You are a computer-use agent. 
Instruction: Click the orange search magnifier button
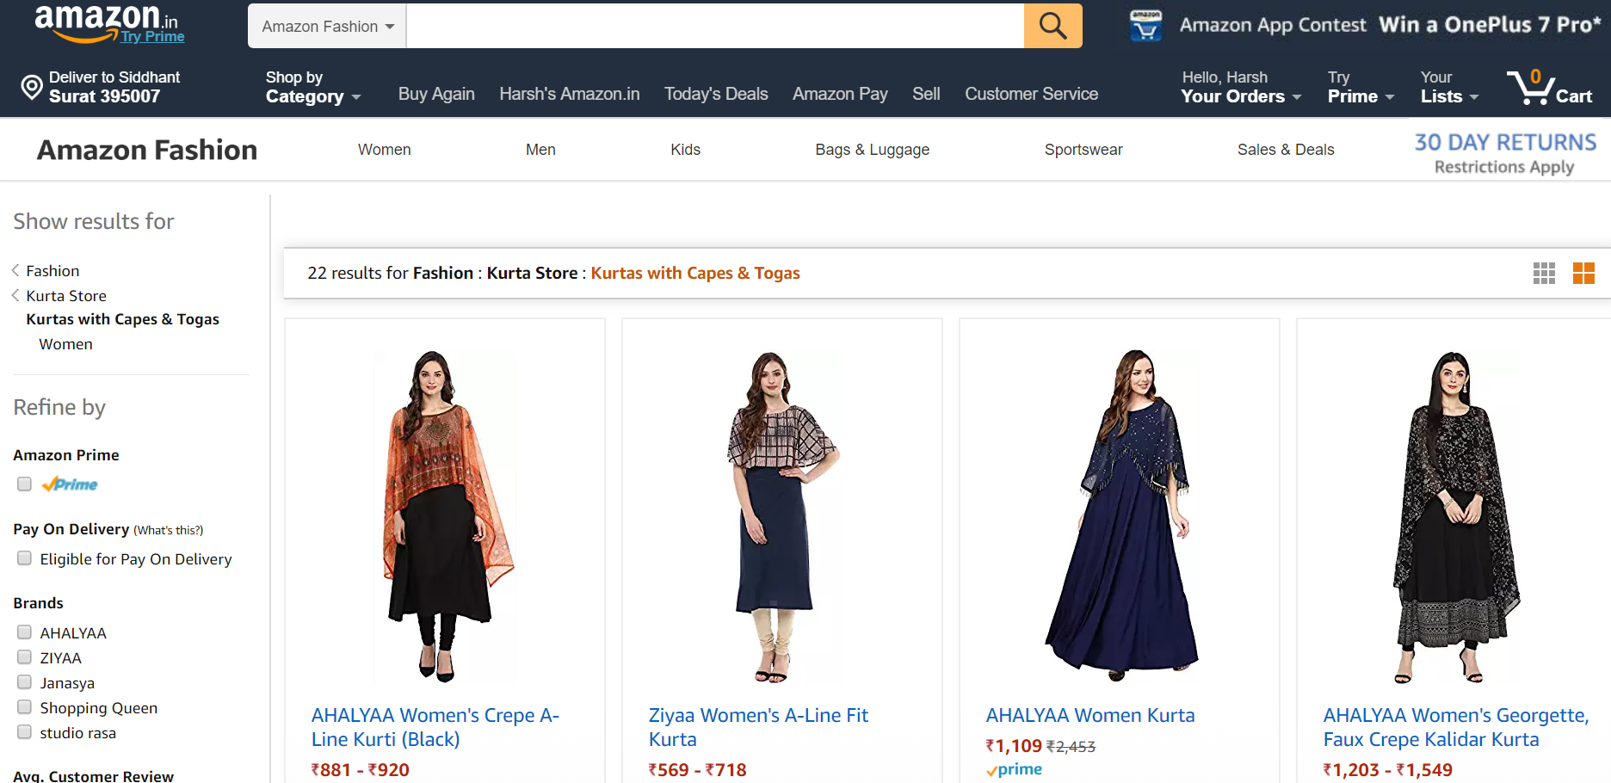pyautogui.click(x=1052, y=26)
